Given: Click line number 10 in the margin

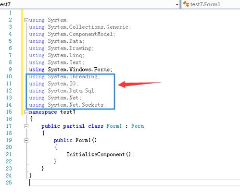Looking at the screenshot, I should (9, 76).
